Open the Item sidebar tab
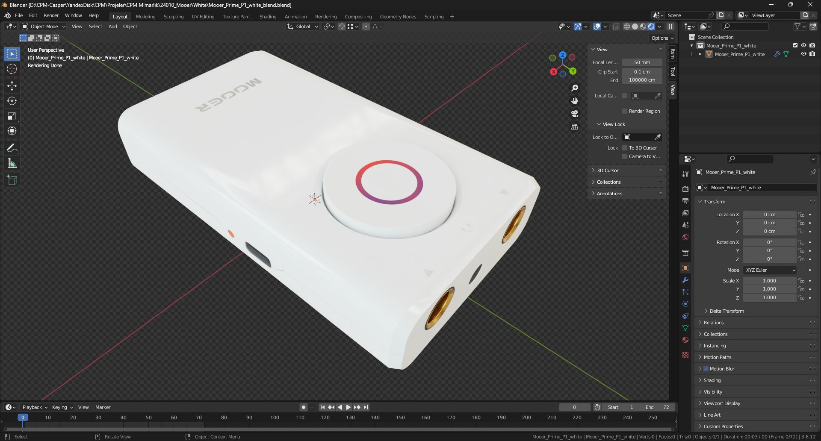The width and height of the screenshot is (821, 441). tap(673, 53)
